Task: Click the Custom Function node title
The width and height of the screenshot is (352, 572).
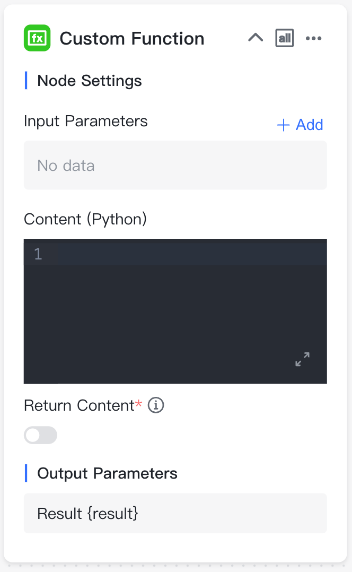Action: pos(132,39)
